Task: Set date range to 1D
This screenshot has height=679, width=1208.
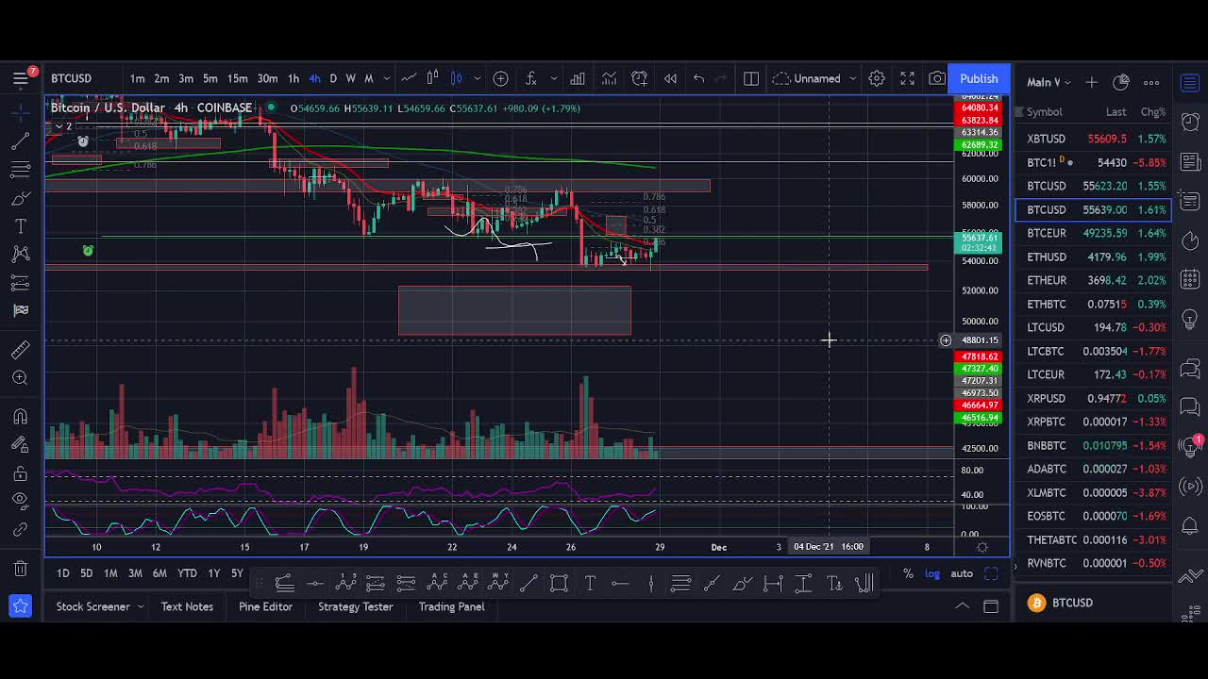Action: click(63, 573)
